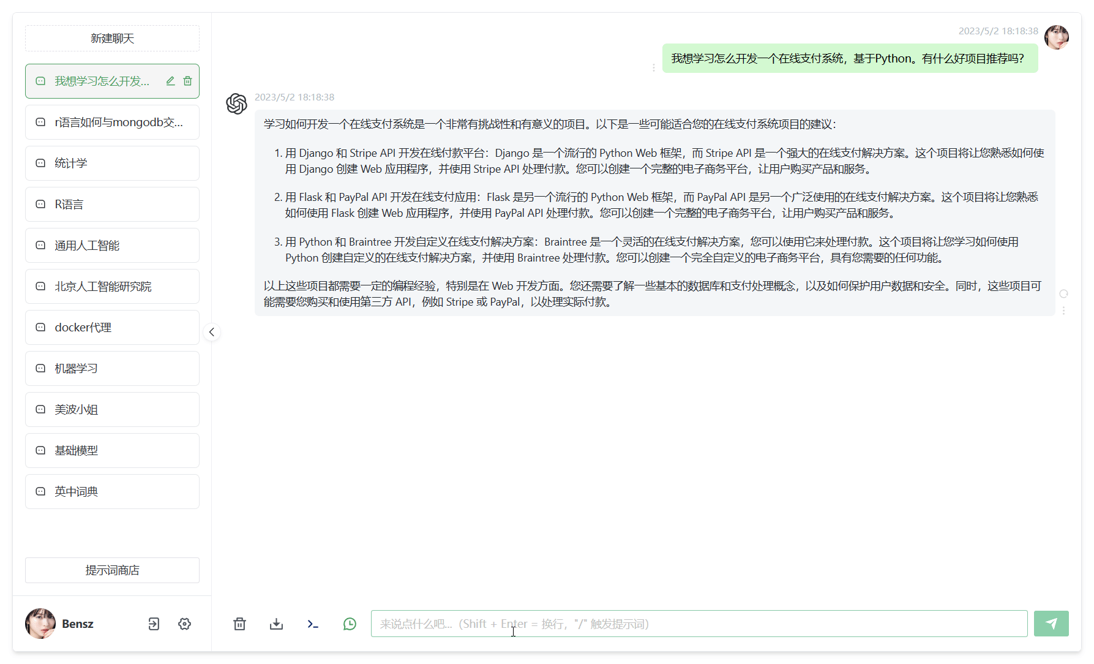Image resolution: width=1094 pixels, height=664 pixels.
Task: Delete the active chat via its trash icon
Action: (188, 80)
